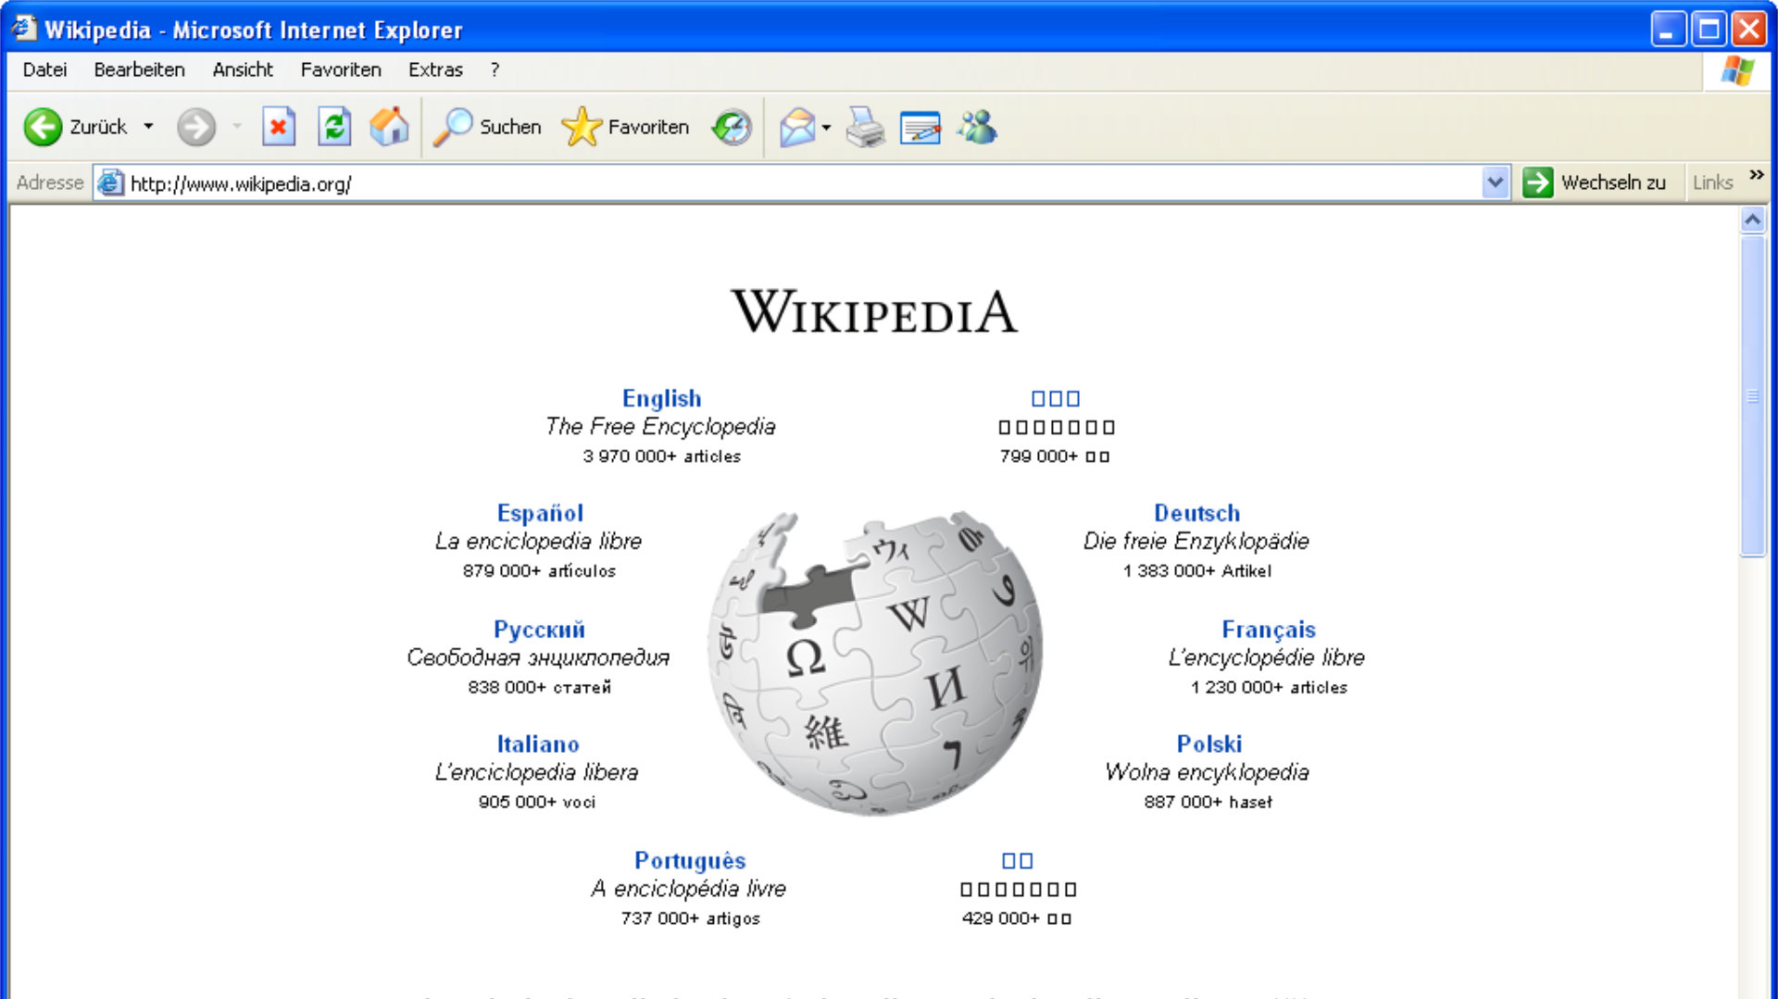Open the Deutsch Wikipedia link
The width and height of the screenshot is (1778, 999).
1196,513
